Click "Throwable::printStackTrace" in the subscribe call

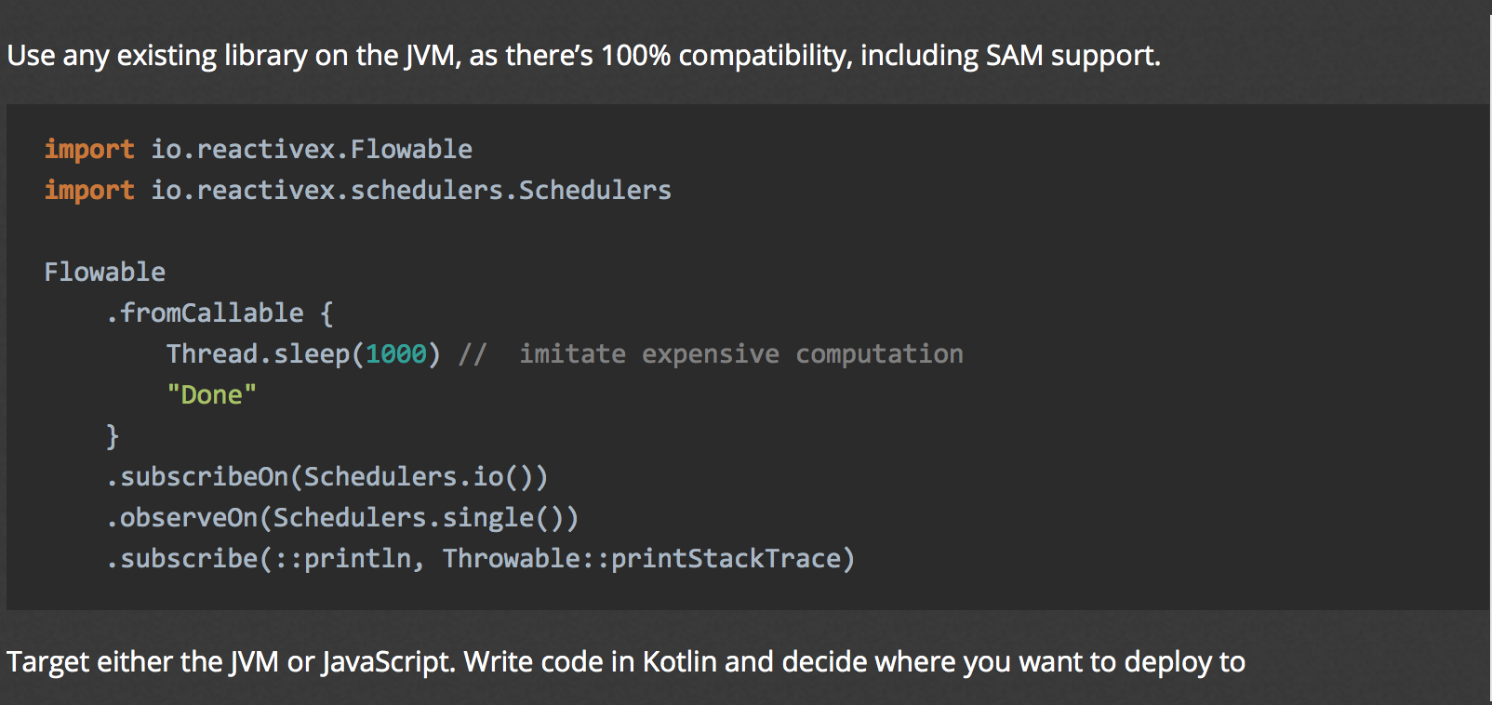[x=642, y=558]
